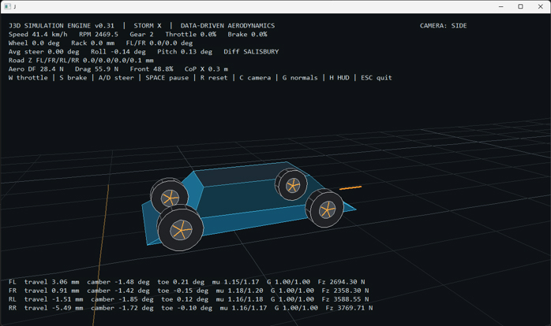The width and height of the screenshot is (551, 326).
Task: Click the FR 'toe -0.15 deg' value
Action: [182, 291]
